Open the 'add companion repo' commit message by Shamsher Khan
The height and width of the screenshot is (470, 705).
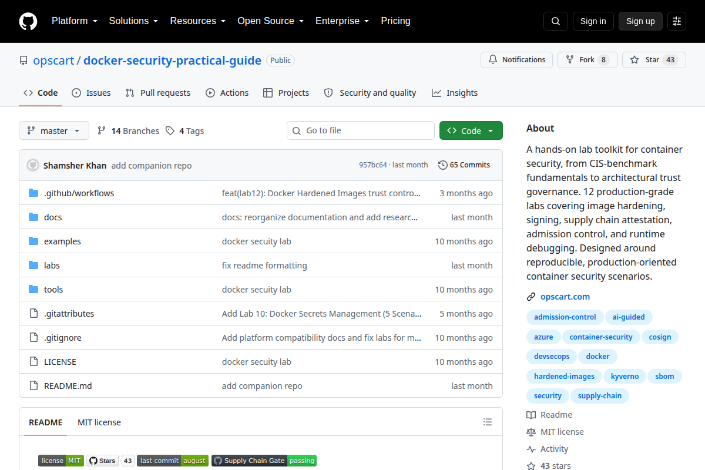(x=152, y=166)
